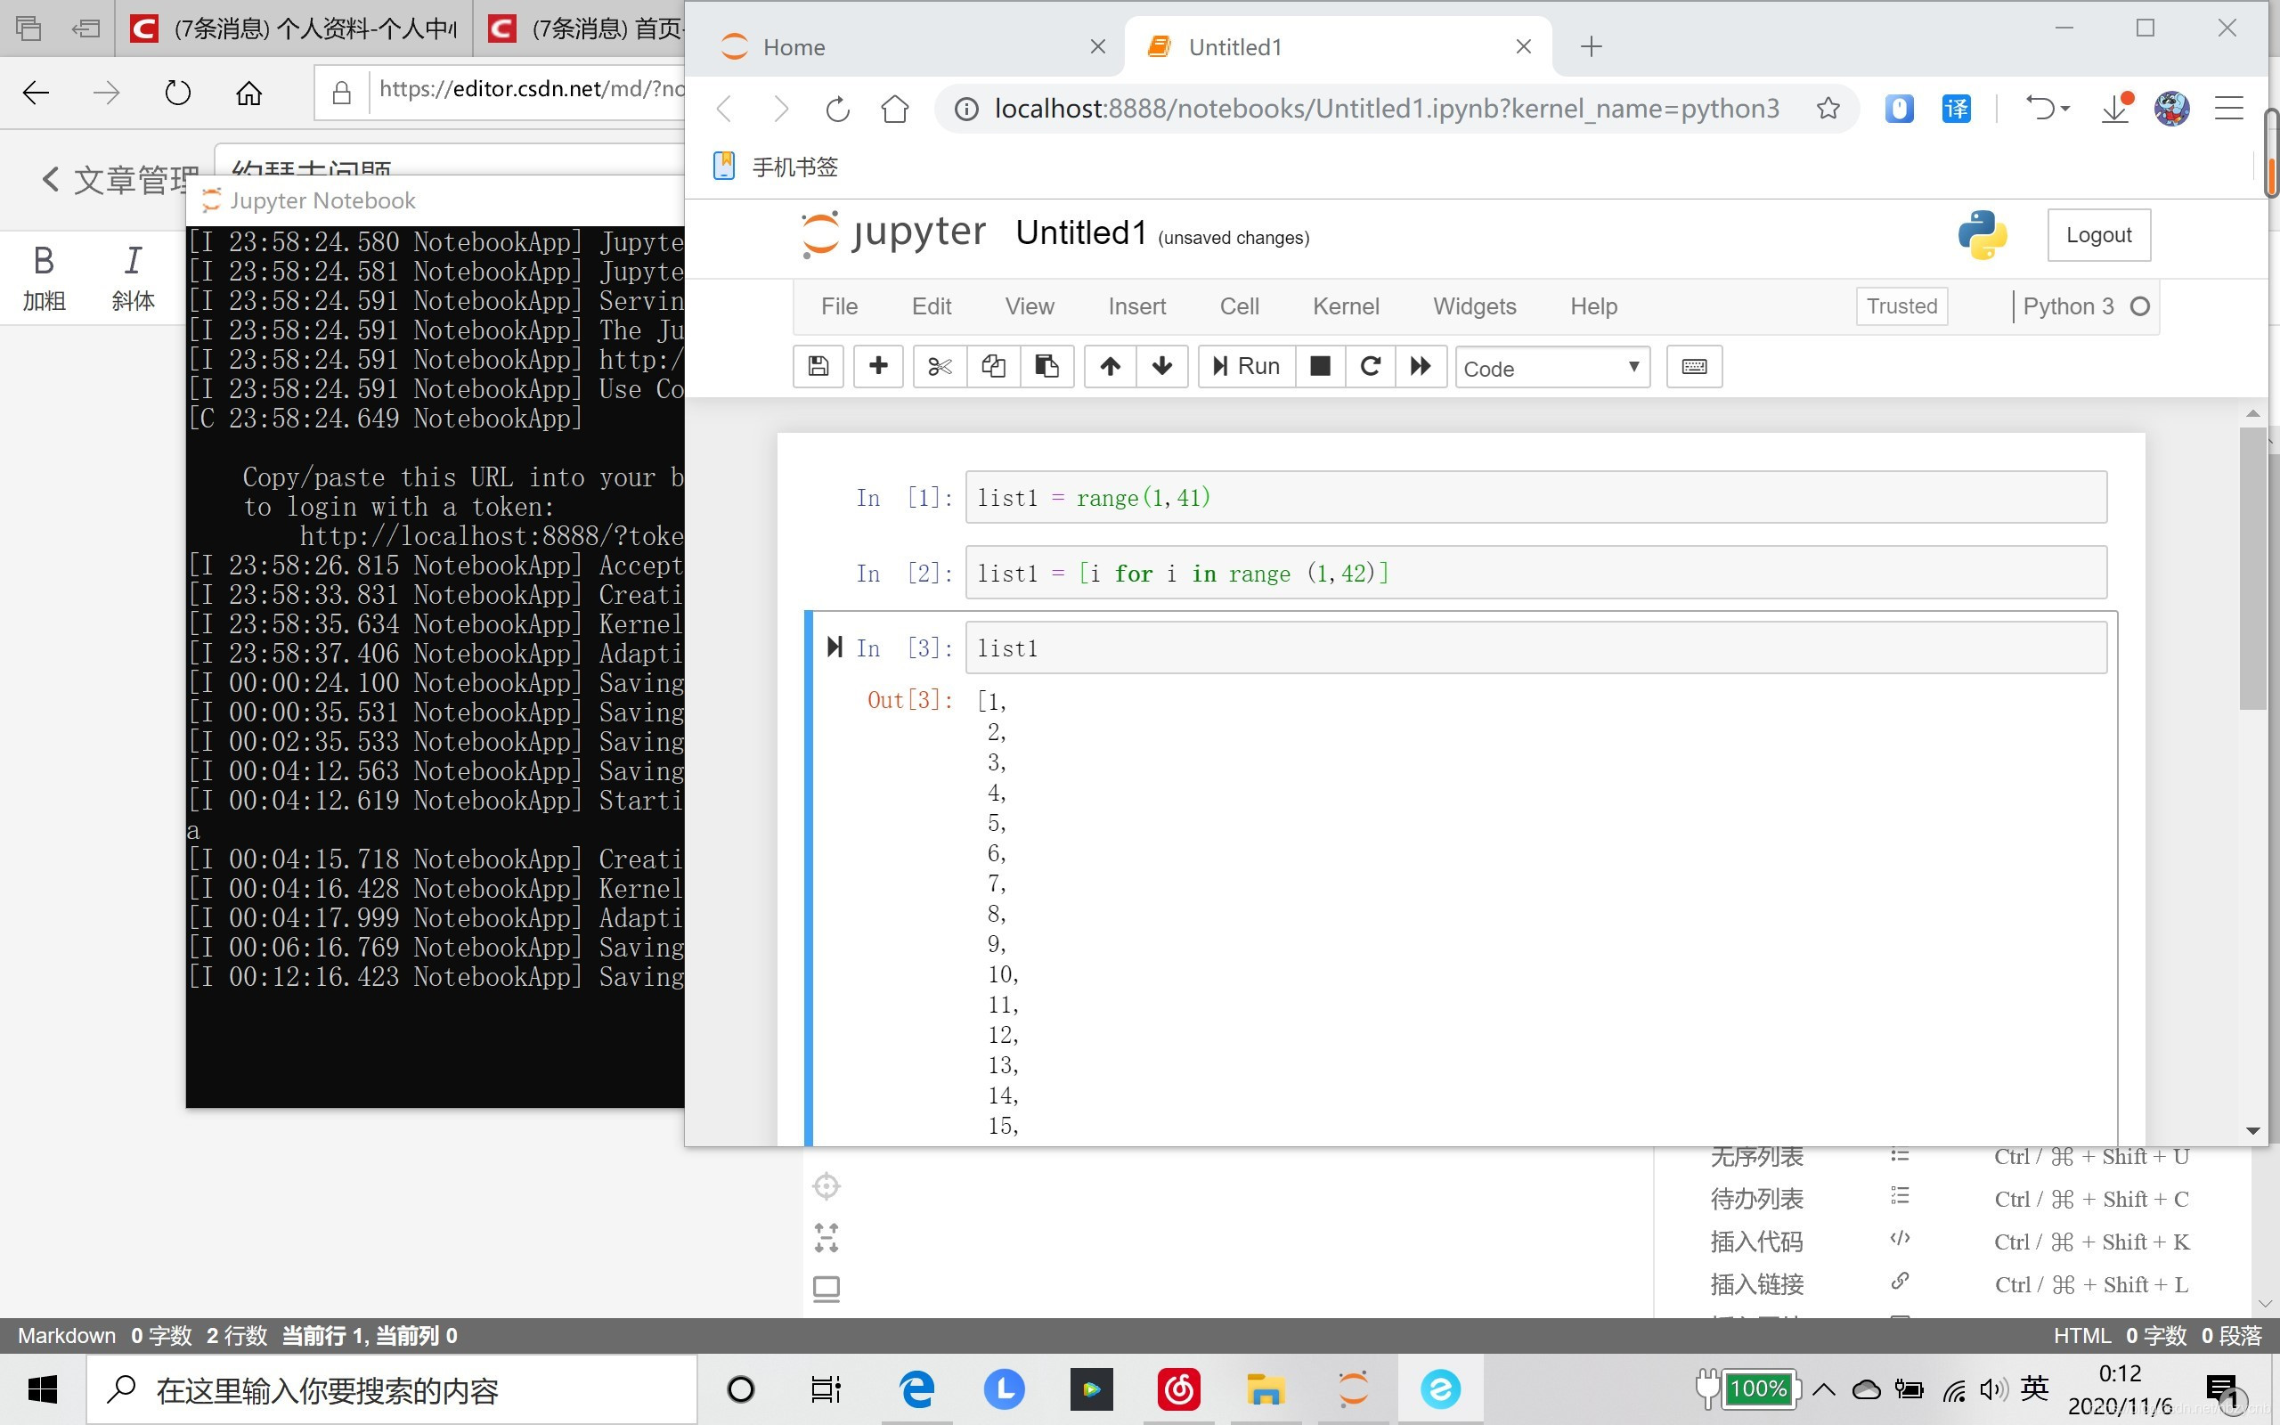Open the browser hamburger menu icon
The width and height of the screenshot is (2280, 1425).
coord(2228,109)
